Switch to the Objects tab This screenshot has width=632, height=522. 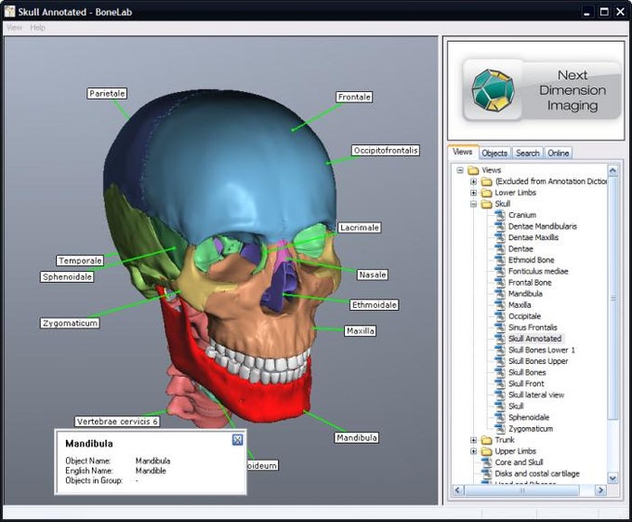[494, 153]
